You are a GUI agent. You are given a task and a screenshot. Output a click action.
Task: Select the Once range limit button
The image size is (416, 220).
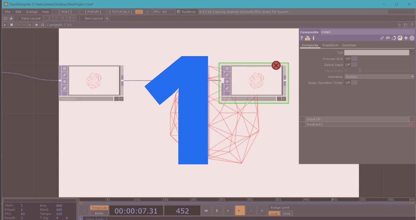[286, 213]
